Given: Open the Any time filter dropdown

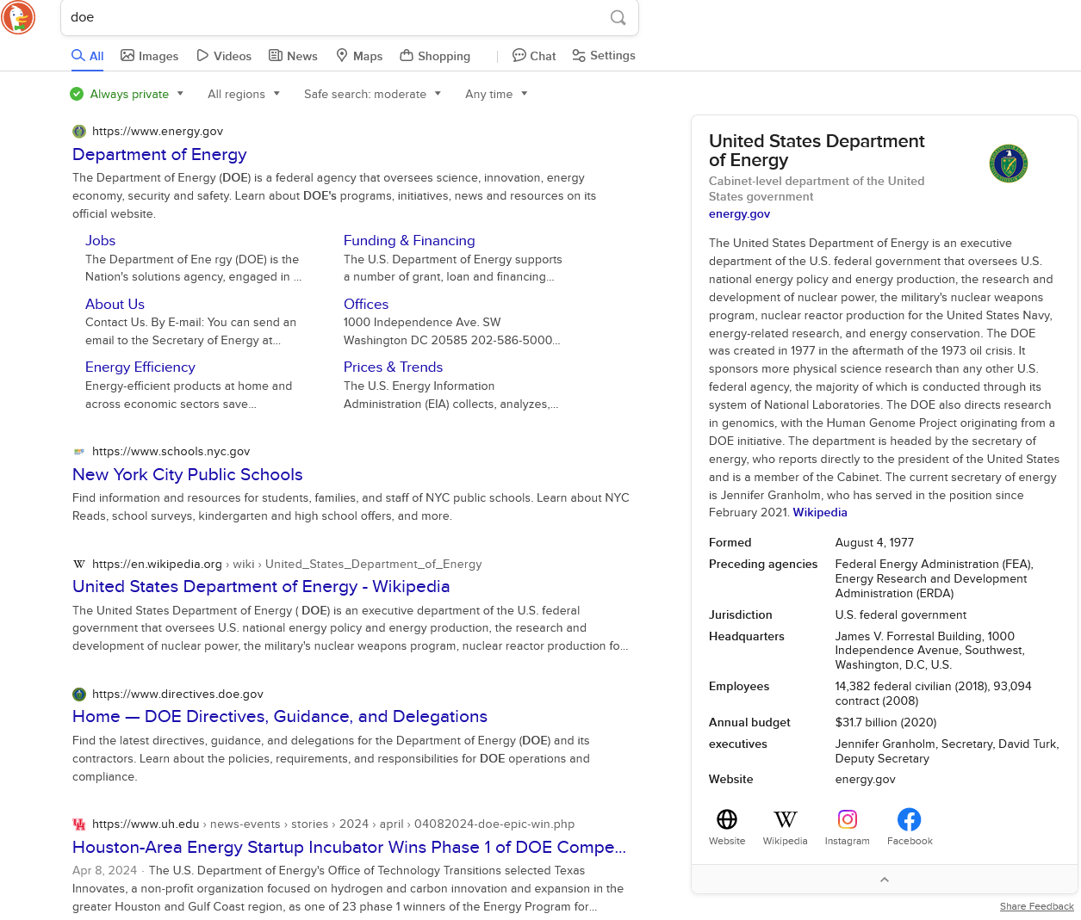Looking at the screenshot, I should click(496, 94).
